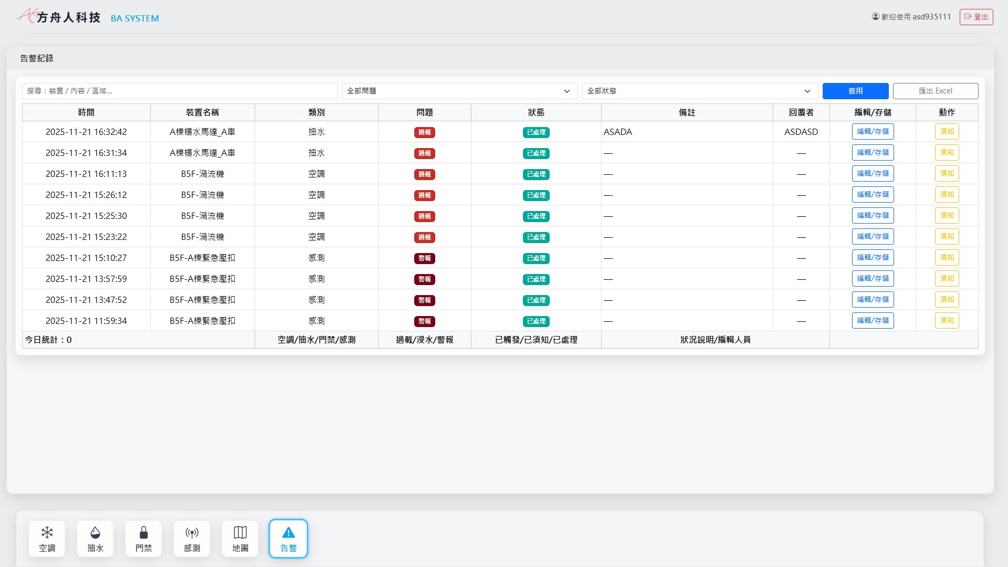The image size is (1008, 567).
Task: Acknowledge the 16:31:34 alert with 須知
Action: coord(947,153)
